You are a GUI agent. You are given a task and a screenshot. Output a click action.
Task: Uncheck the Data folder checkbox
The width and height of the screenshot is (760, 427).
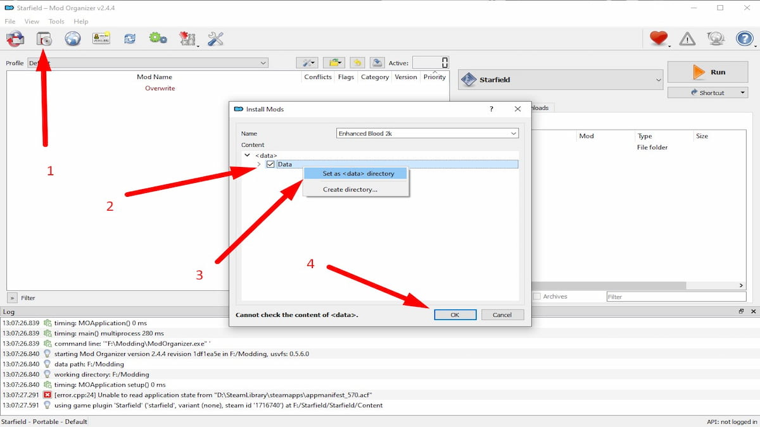(x=271, y=164)
